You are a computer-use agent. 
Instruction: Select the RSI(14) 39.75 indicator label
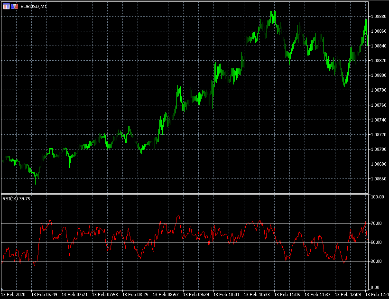[17, 199]
